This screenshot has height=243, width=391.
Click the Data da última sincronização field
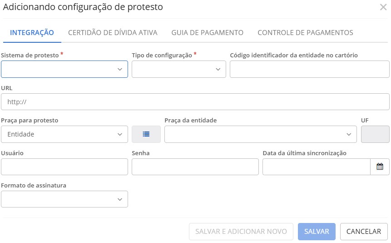tap(317, 167)
